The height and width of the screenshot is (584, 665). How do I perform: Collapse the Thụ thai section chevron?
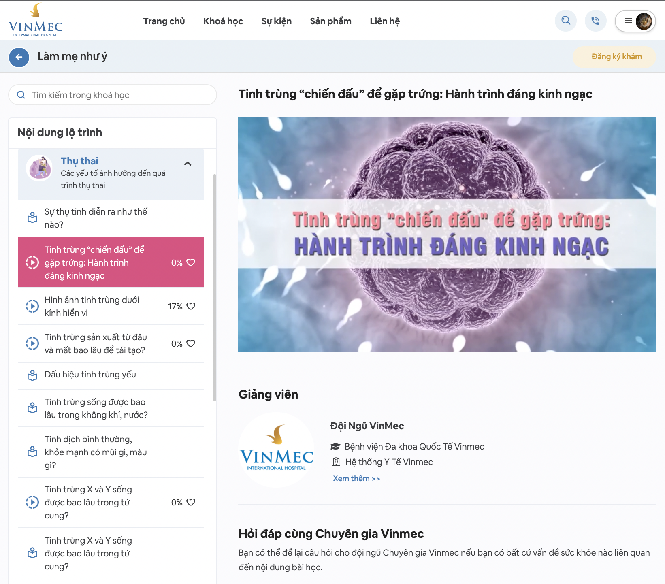pos(188,164)
